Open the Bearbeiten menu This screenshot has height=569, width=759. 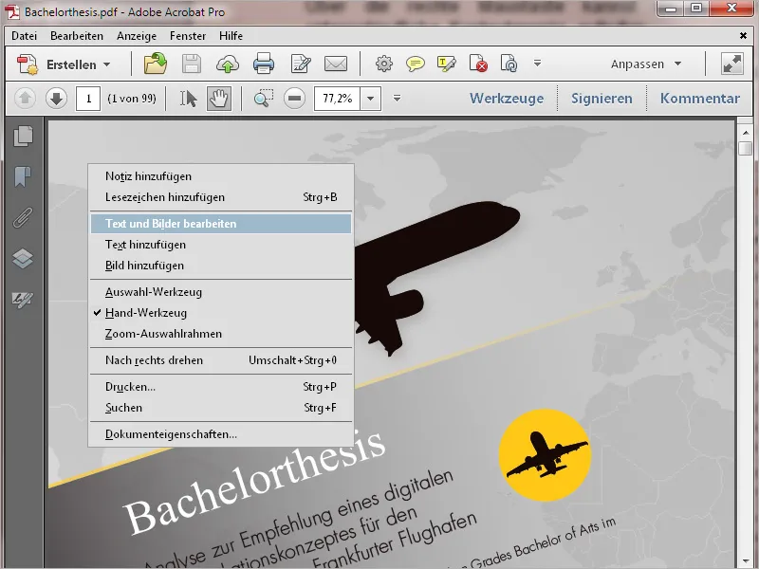(77, 36)
